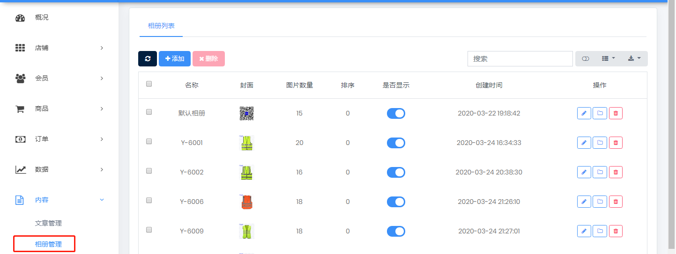Open the columns list dropdown

click(x=608, y=58)
